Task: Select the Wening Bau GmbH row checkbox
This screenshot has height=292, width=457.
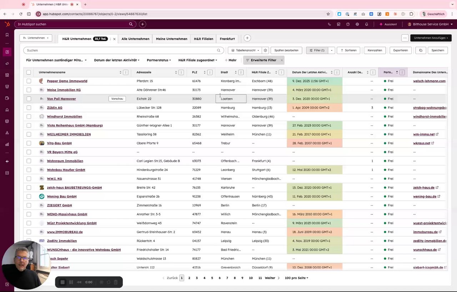Action: [29, 196]
